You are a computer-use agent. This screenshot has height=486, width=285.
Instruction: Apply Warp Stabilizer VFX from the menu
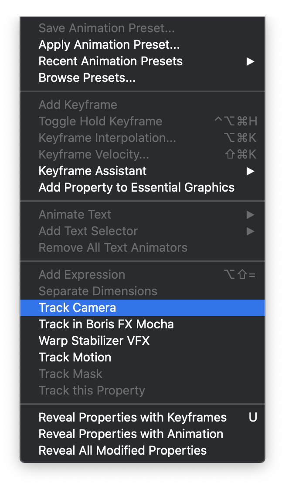pos(94,341)
